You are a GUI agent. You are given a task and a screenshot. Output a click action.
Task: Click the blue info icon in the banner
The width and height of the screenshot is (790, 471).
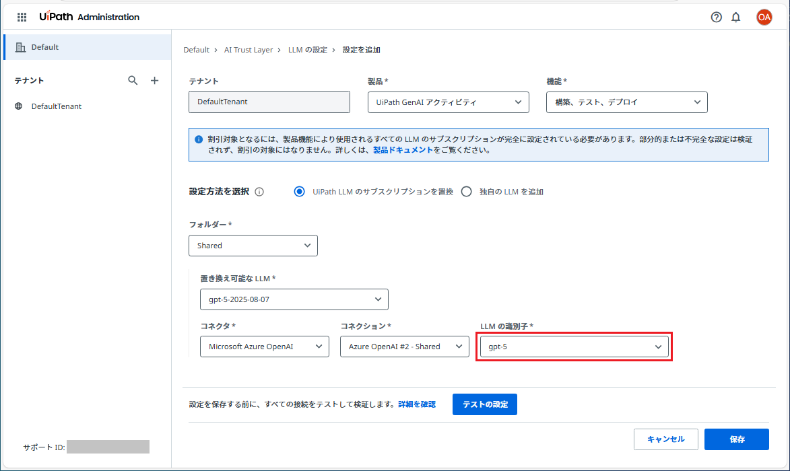click(199, 139)
